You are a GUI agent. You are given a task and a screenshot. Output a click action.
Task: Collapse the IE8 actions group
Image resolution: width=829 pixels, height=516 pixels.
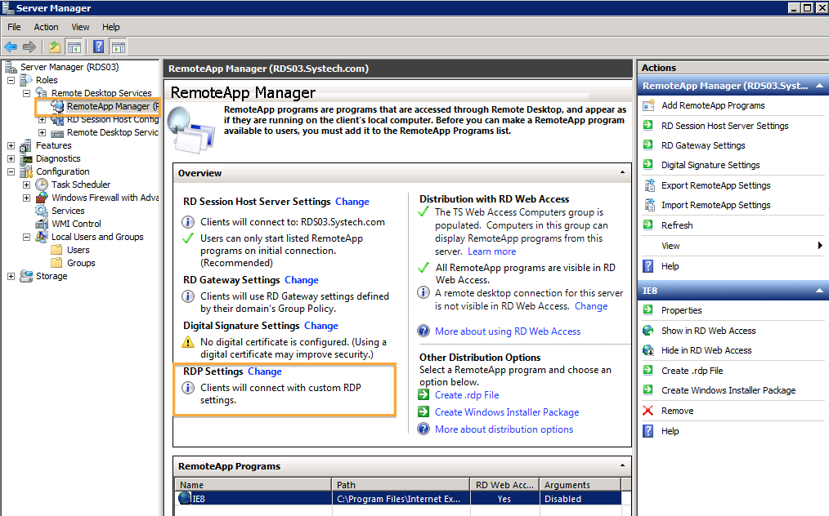819,291
